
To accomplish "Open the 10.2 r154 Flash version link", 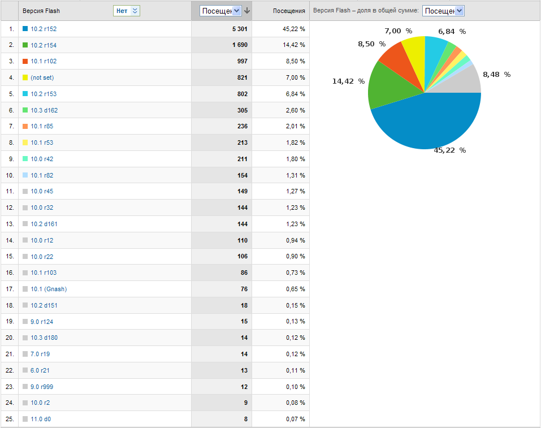I will point(44,45).
